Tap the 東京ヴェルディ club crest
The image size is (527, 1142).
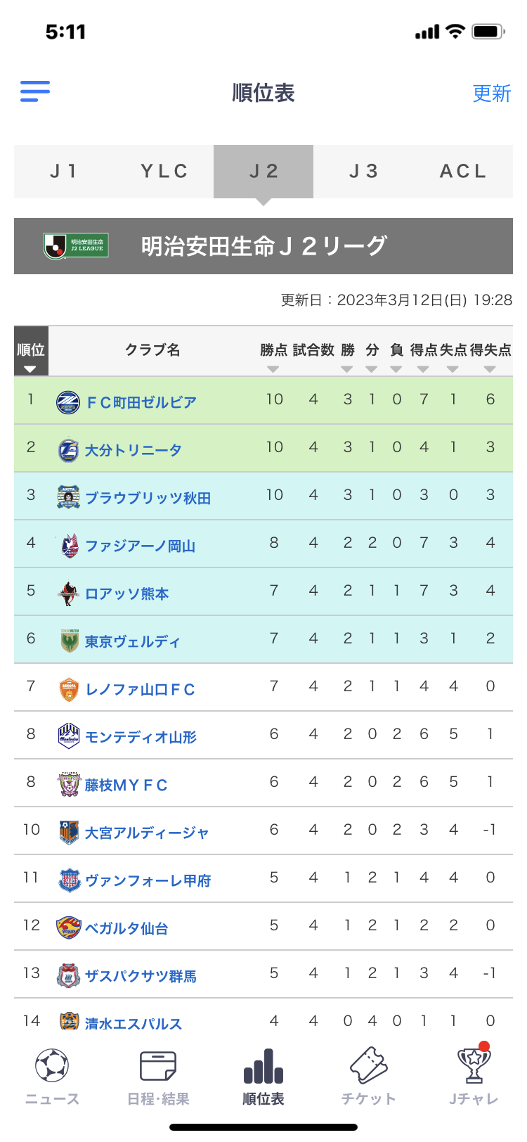[x=68, y=641]
